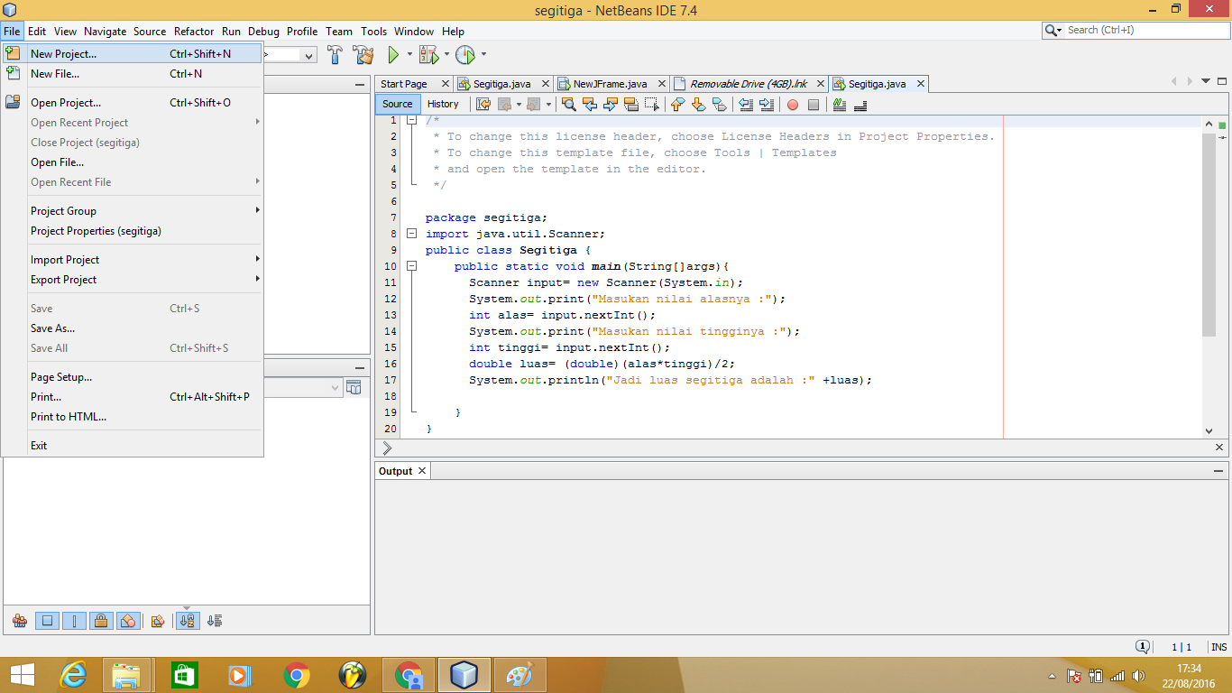Switch to History view of the editor
1232x693 pixels.
click(x=443, y=104)
